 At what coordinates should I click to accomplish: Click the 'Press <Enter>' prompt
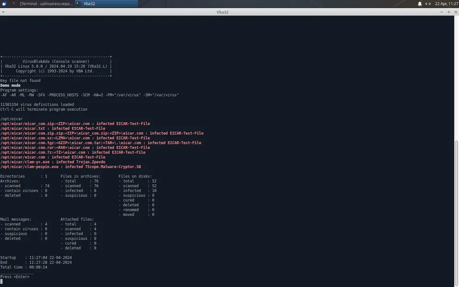click(15, 277)
